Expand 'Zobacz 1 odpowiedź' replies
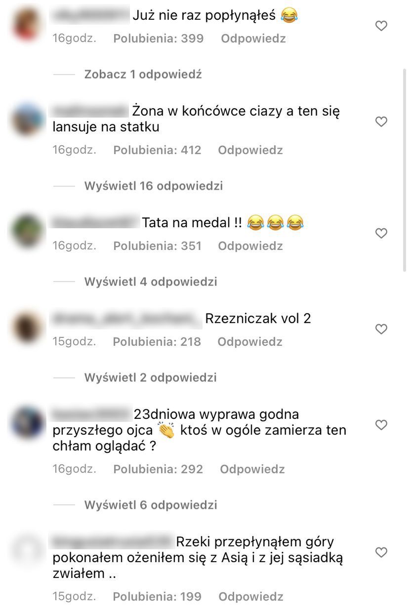Screen dimensions: 409x613 tap(143, 75)
